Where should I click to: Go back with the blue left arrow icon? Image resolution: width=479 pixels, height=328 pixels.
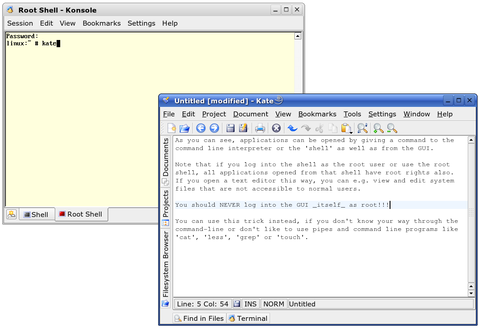pos(201,128)
